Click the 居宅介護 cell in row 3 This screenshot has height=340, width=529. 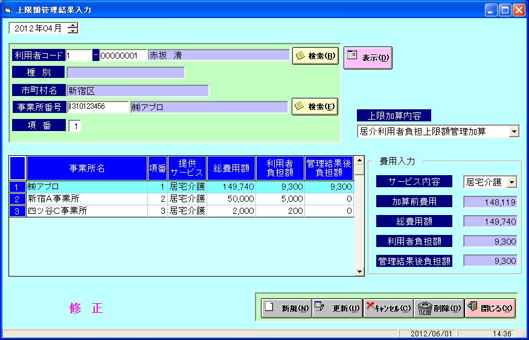tap(187, 211)
